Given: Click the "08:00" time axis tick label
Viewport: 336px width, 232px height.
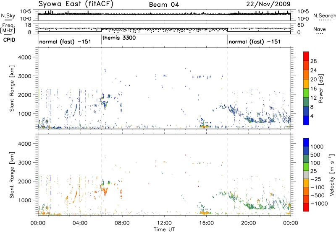Looking at the screenshot, I should [x=122, y=223].
